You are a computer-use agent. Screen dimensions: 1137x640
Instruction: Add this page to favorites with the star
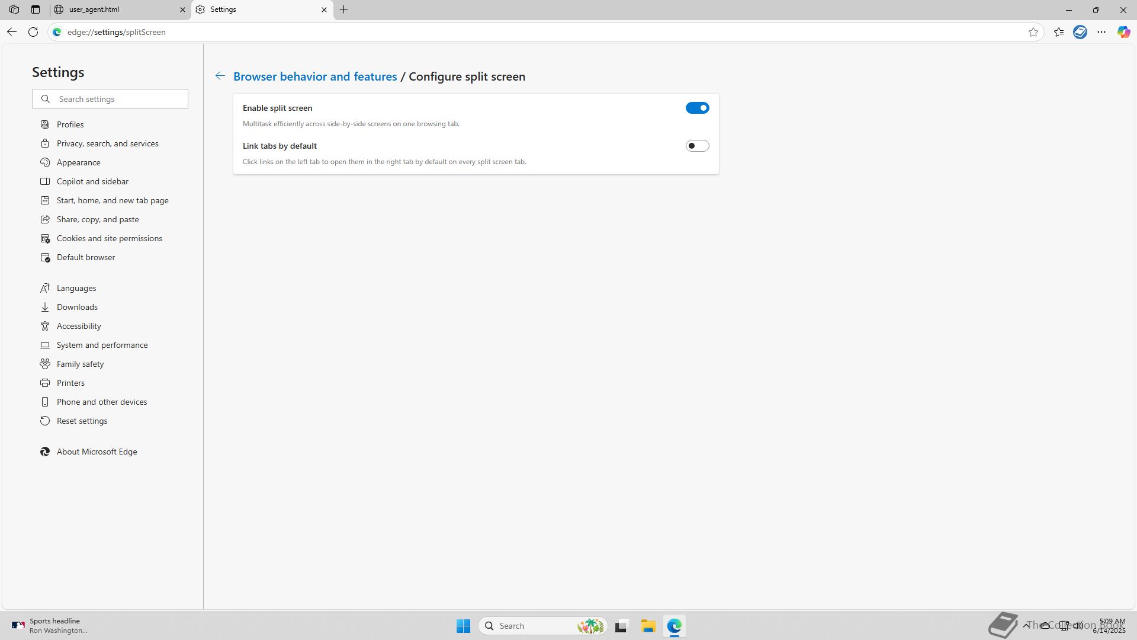[1033, 32]
